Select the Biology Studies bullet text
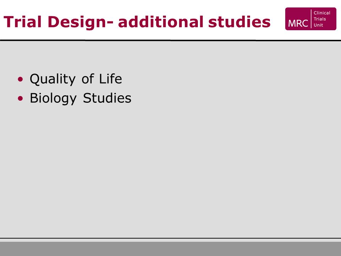The width and height of the screenshot is (341, 256). click(x=81, y=98)
